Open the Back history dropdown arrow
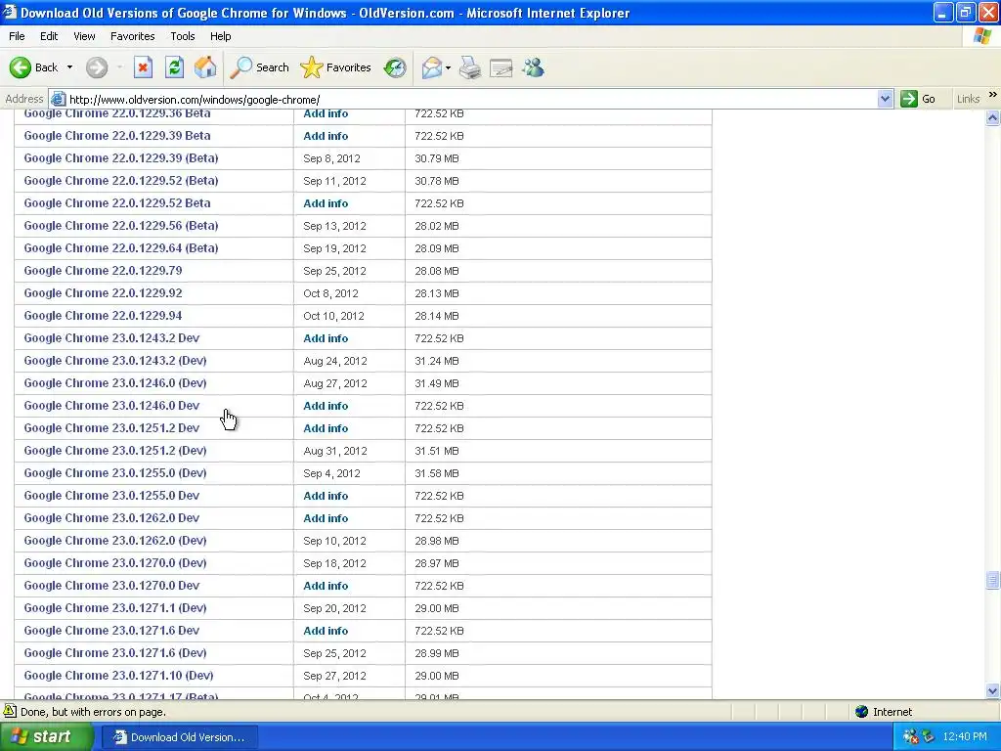The width and height of the screenshot is (1001, 751). point(69,67)
